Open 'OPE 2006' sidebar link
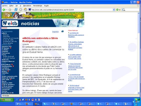The width and height of the screenshot is (141, 106). coord(5,80)
